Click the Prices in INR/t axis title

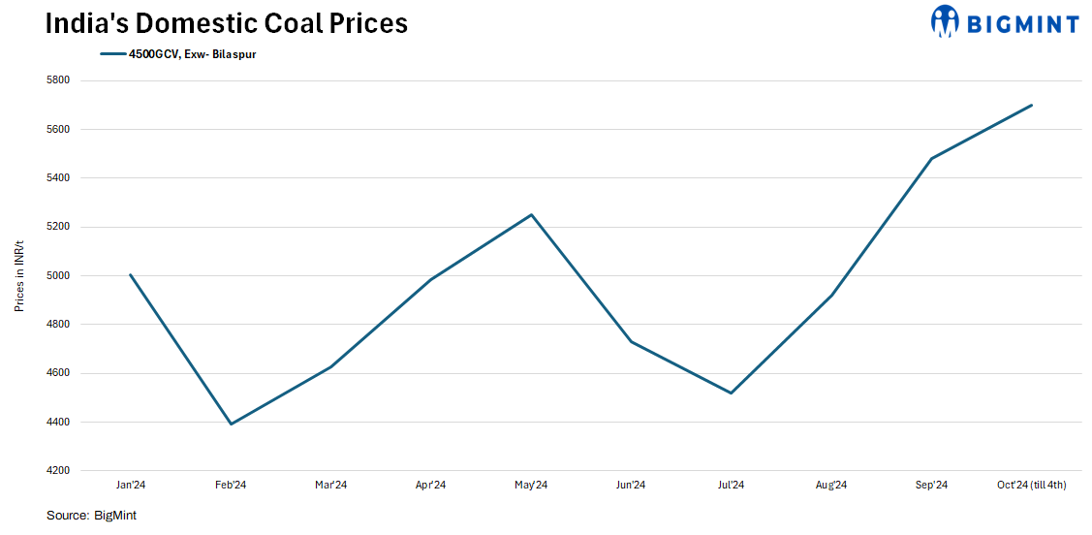pos(19,276)
